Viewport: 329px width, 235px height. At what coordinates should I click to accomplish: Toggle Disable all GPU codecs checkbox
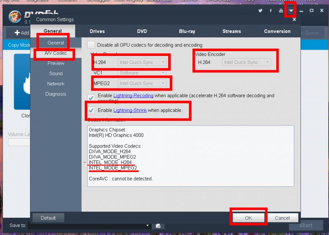[91, 45]
